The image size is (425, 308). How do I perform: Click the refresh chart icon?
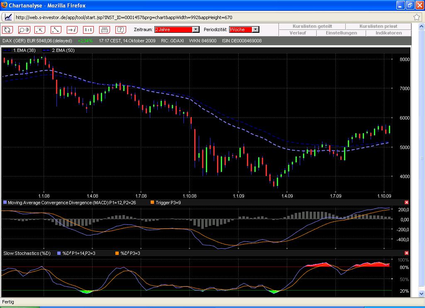(x=7, y=29)
